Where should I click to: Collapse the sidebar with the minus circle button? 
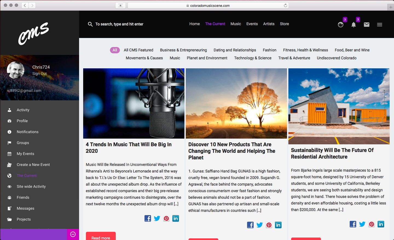[73, 234]
